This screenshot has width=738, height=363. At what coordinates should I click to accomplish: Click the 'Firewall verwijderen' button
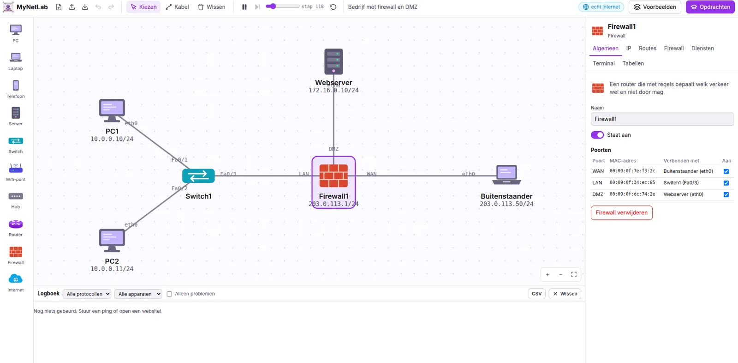[621, 213]
